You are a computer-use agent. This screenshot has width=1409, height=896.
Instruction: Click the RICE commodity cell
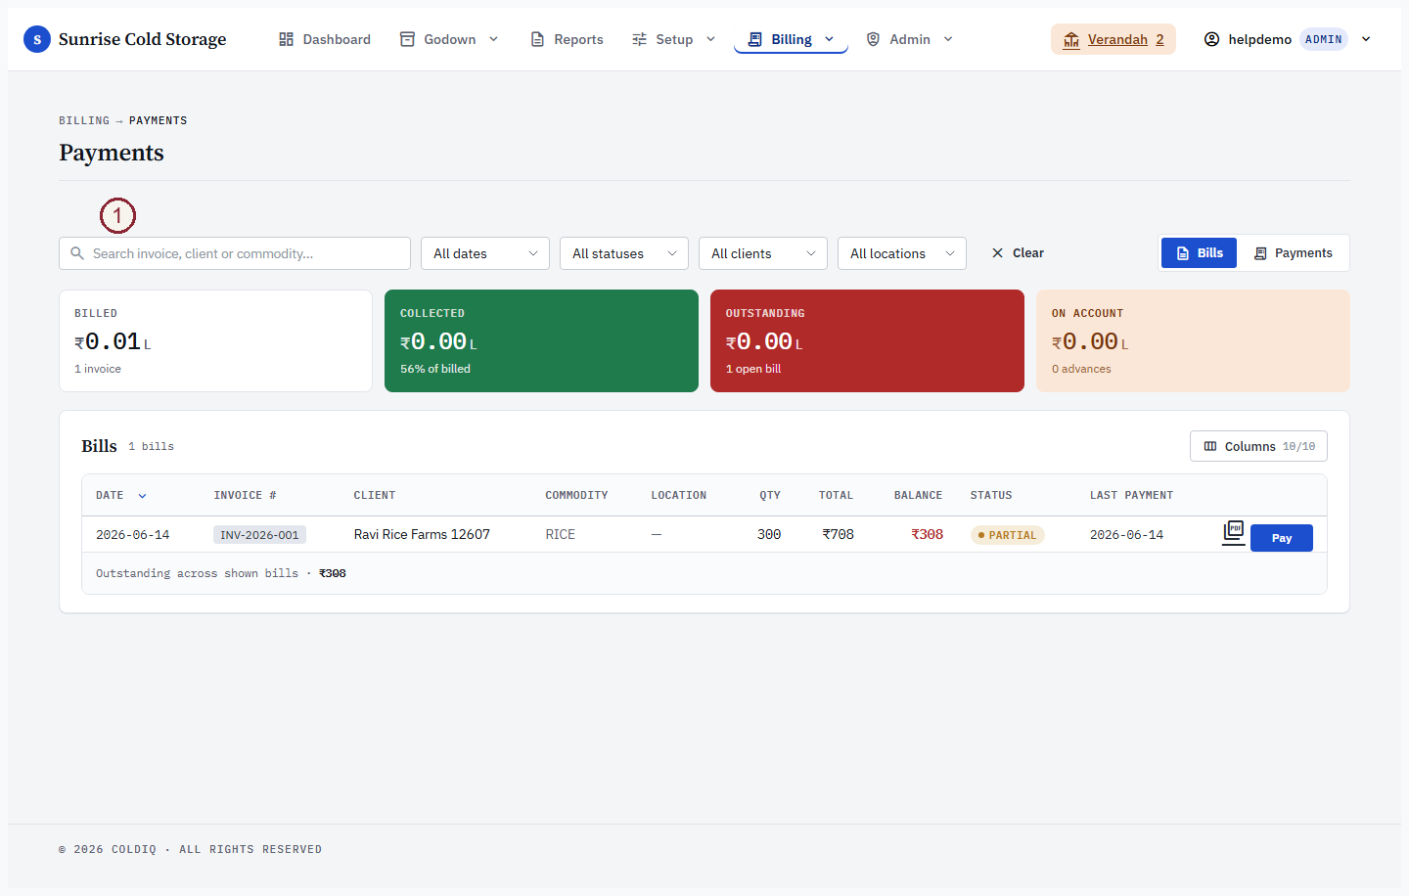[x=561, y=534]
